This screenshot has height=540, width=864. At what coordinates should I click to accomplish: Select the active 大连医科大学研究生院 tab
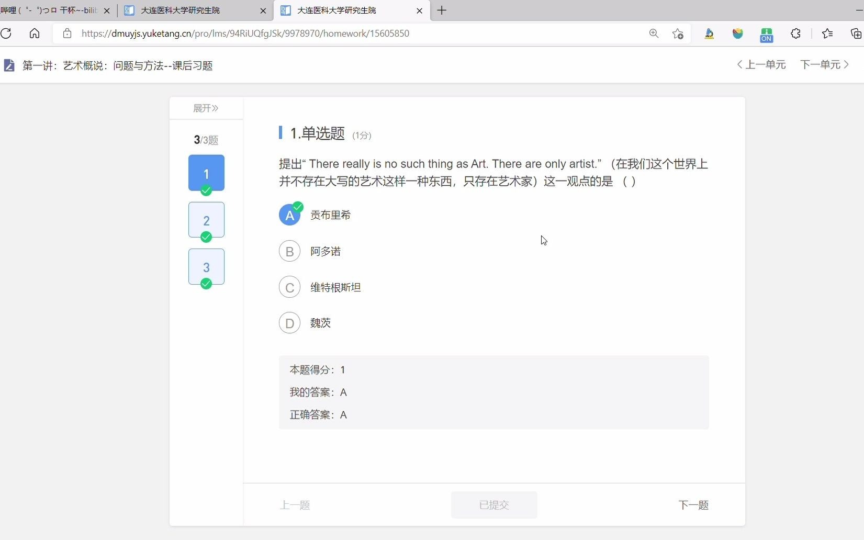click(352, 10)
